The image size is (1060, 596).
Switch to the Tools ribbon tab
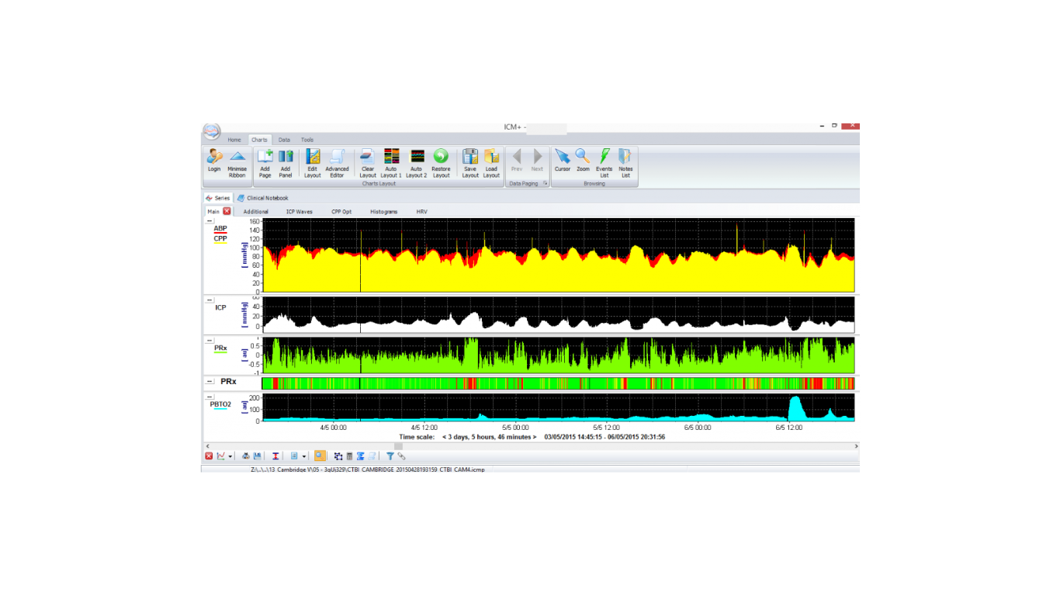click(307, 140)
